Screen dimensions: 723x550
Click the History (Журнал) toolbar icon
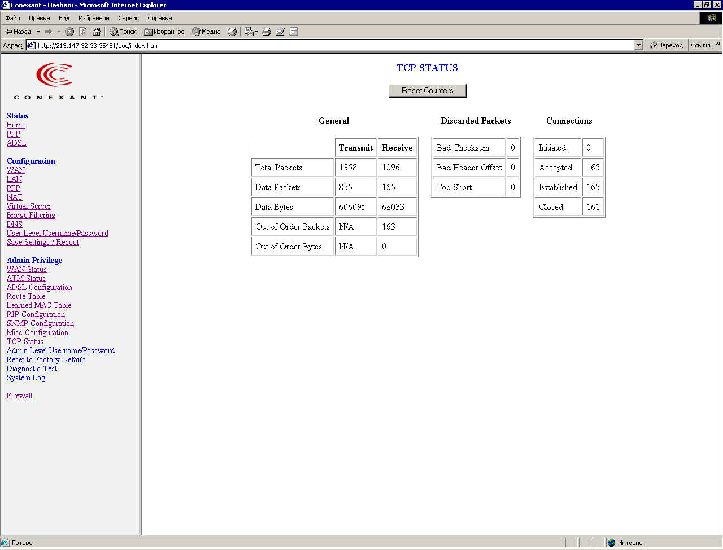[232, 32]
